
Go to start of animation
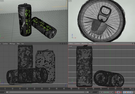(x=100, y=92)
